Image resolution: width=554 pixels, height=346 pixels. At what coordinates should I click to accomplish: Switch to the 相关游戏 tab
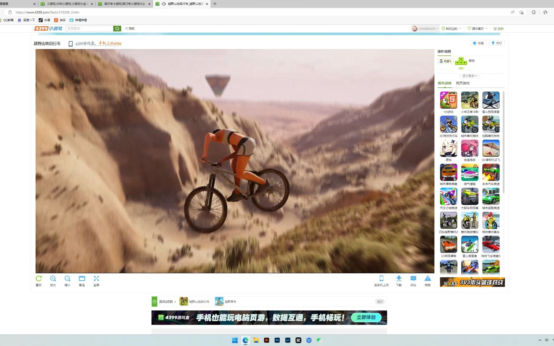pos(445,83)
